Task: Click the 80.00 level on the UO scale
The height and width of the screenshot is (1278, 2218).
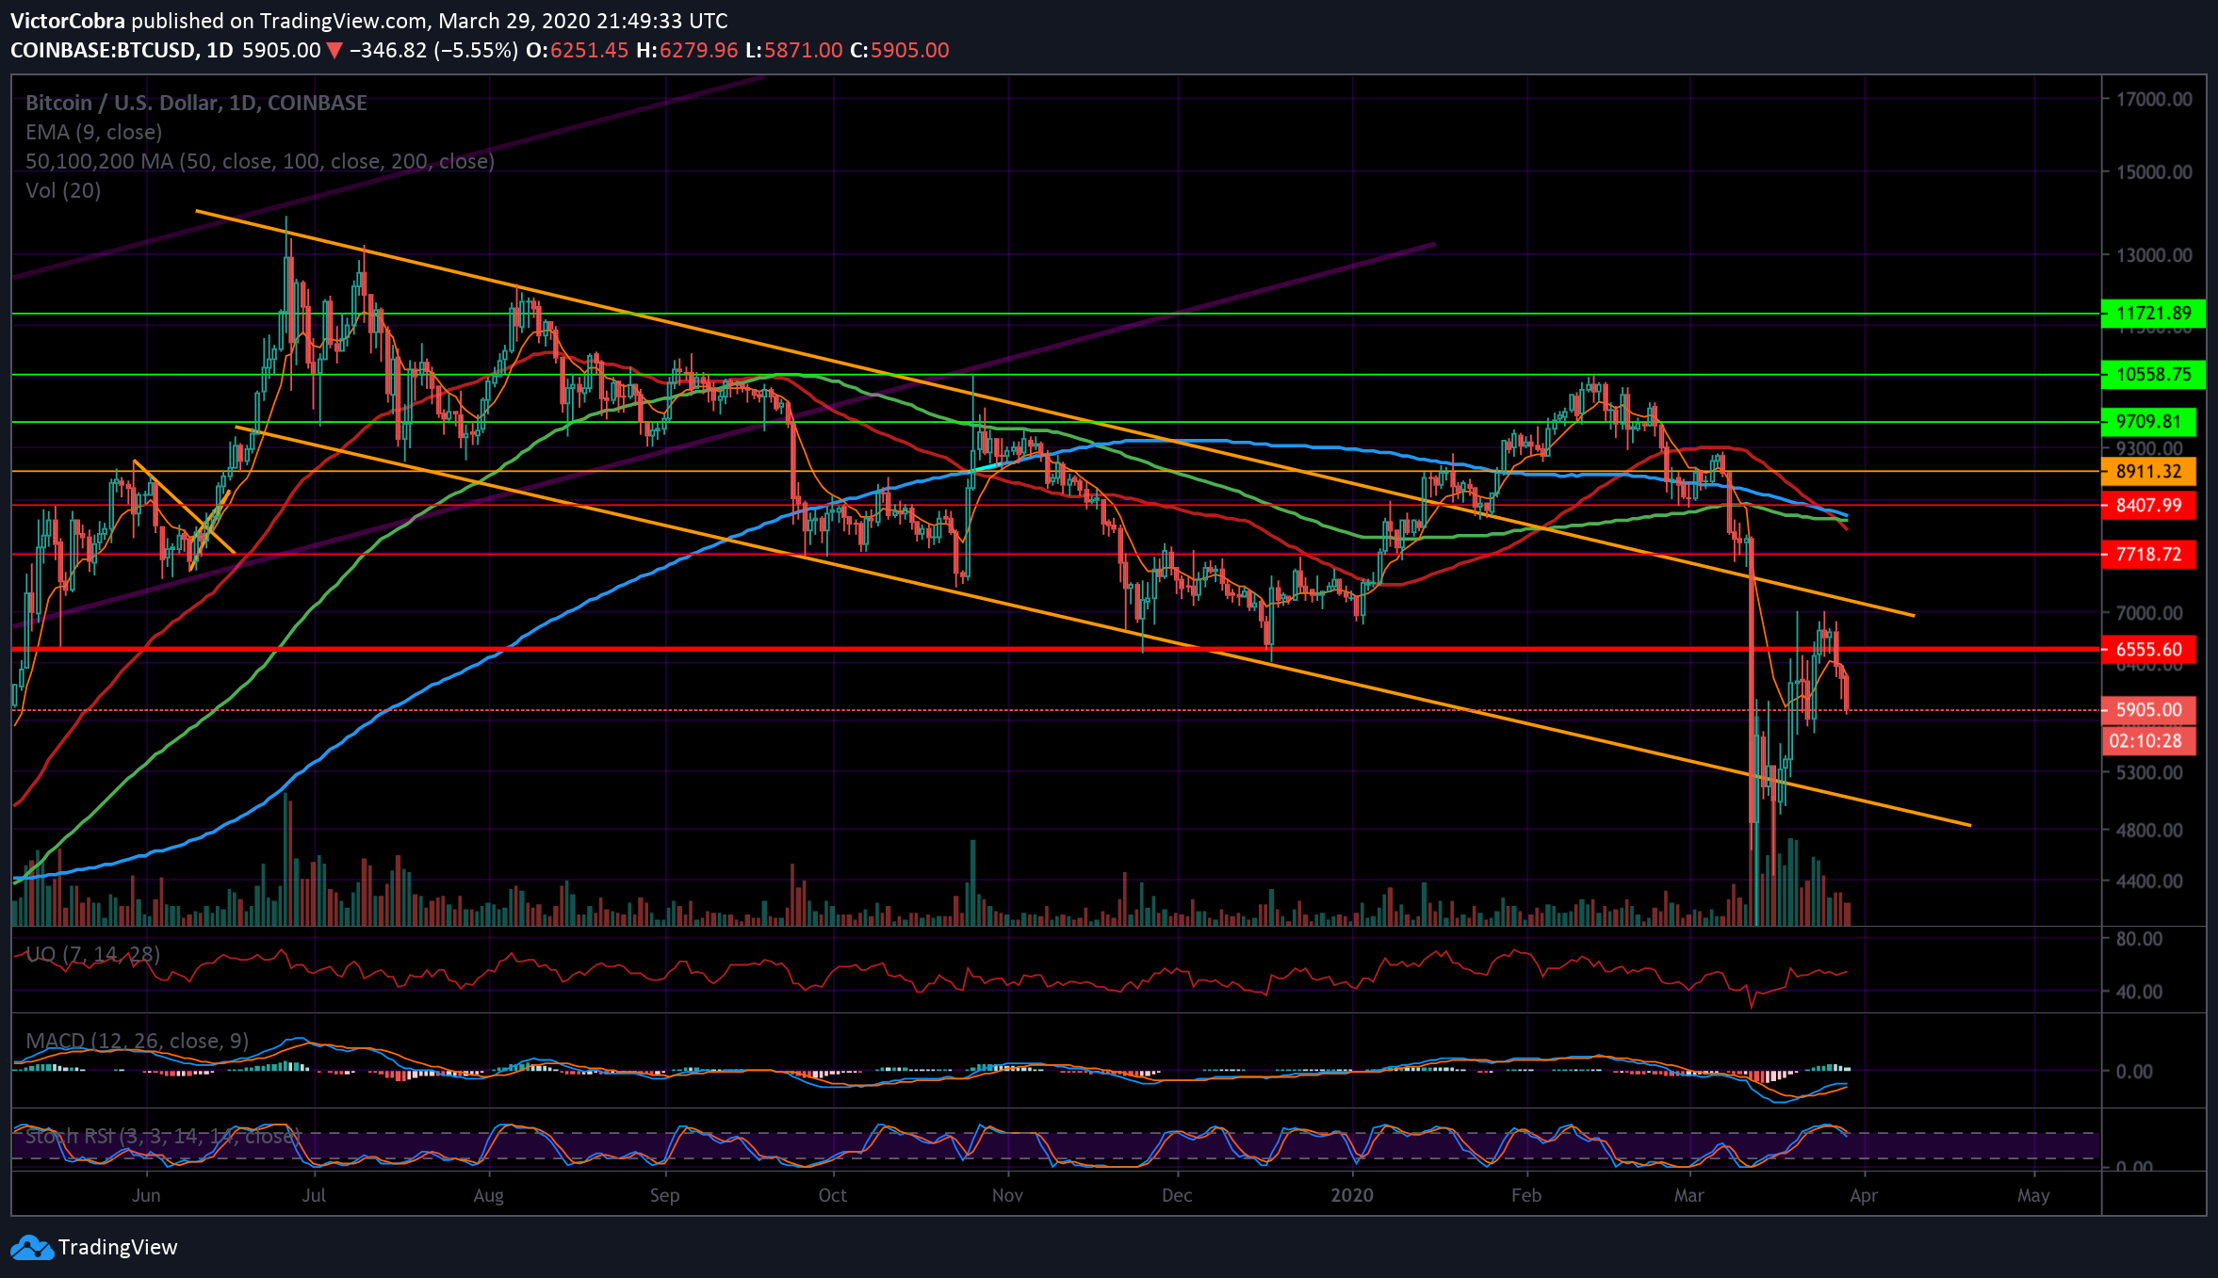Action: pyautogui.click(x=2139, y=939)
